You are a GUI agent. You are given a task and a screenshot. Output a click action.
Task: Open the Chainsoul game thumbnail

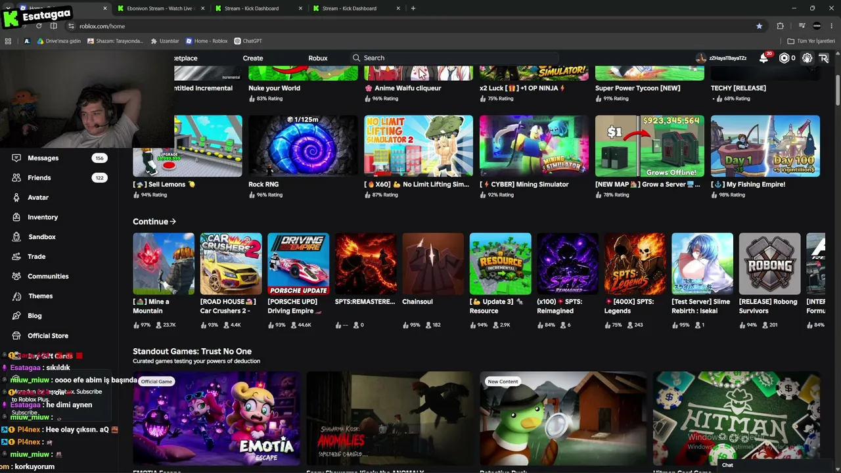[433, 263]
